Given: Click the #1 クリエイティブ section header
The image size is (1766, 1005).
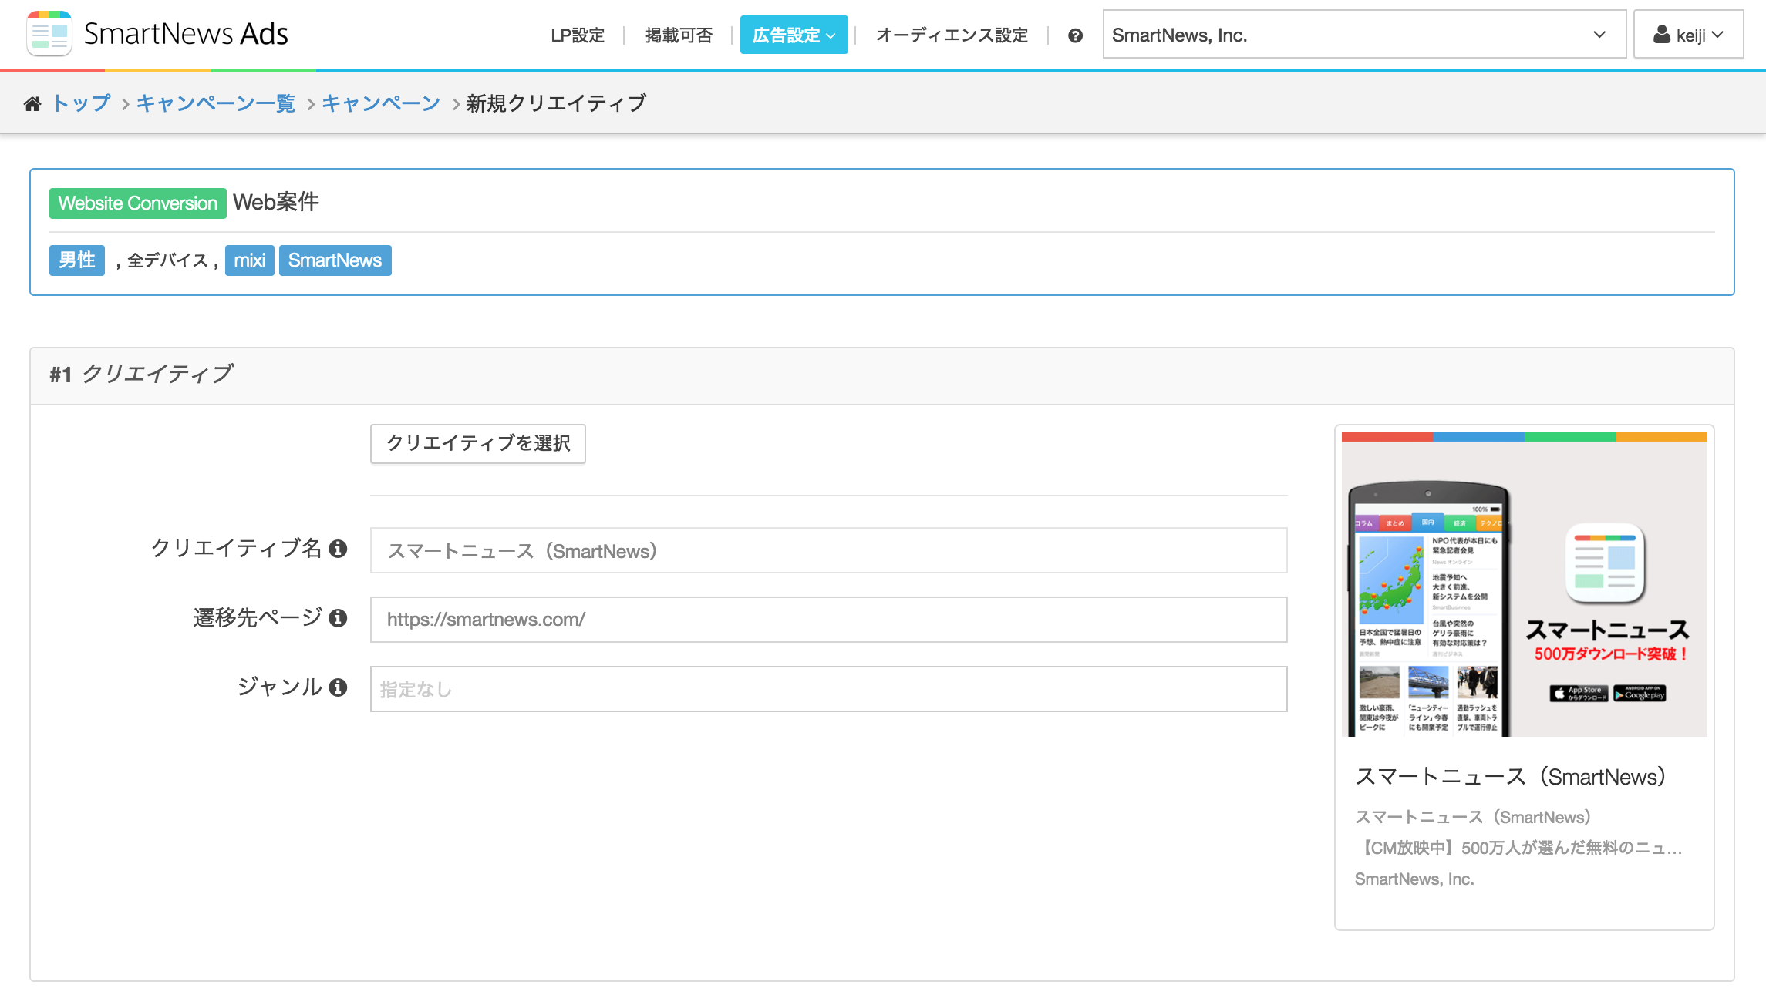Looking at the screenshot, I should click(x=882, y=375).
